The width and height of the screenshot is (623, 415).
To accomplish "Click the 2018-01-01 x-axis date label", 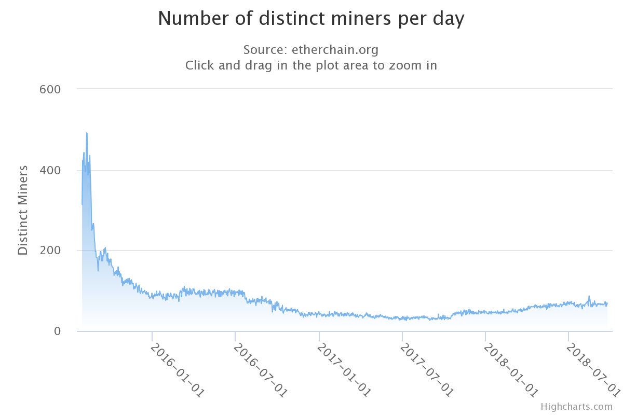I will click(x=510, y=370).
